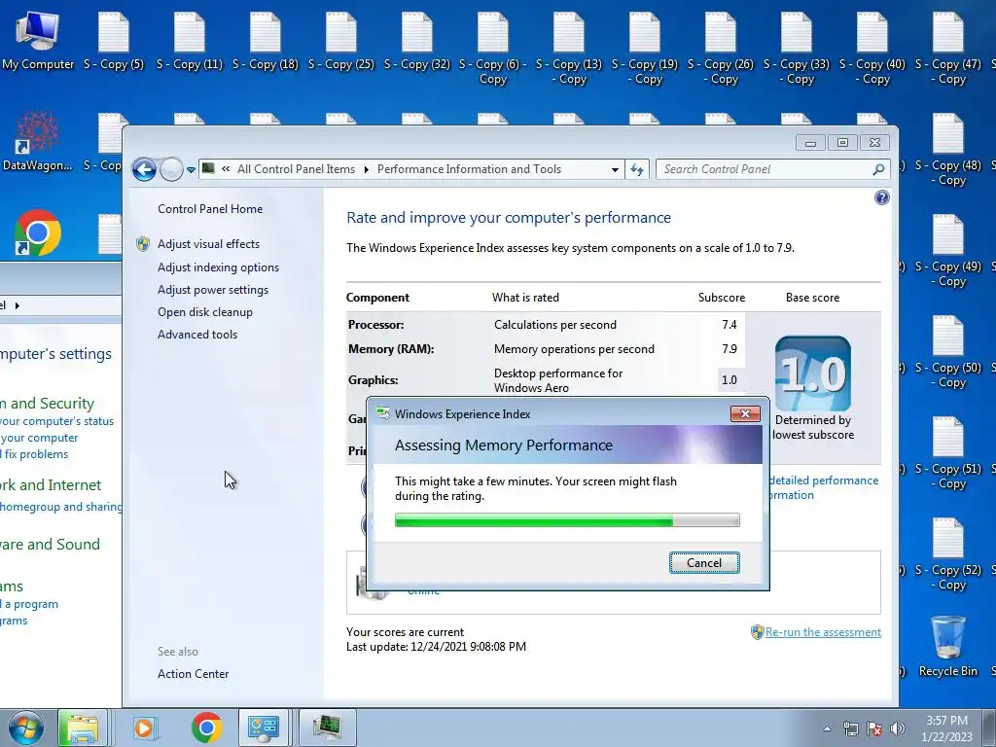Go to Control Panel Home

coord(210,209)
